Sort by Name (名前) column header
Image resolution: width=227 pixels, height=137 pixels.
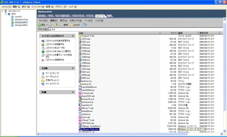(119, 33)
